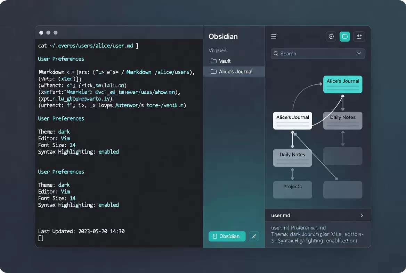The image size is (406, 273).
Task: Select the Projects graph node
Action: [x=292, y=190]
